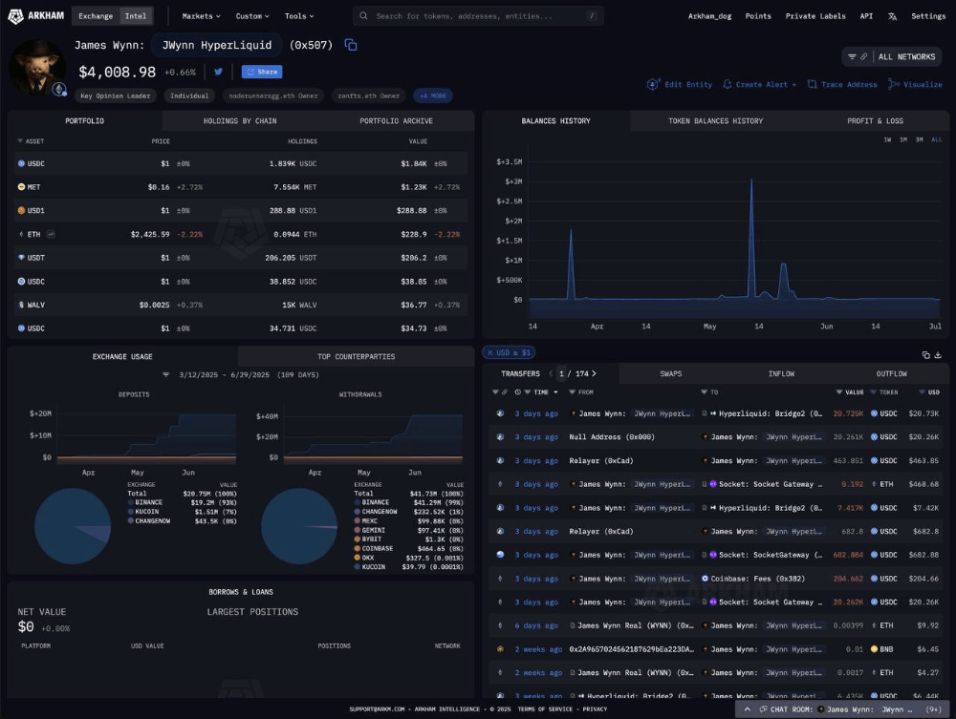Set balance chart range to ALL

pos(937,140)
